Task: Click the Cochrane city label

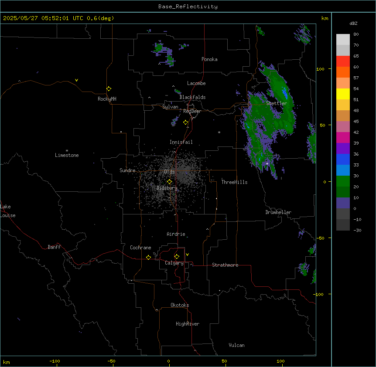Action: pos(140,248)
